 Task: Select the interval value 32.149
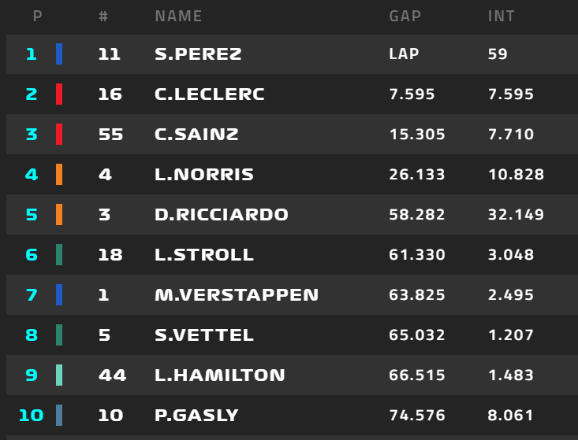516,214
